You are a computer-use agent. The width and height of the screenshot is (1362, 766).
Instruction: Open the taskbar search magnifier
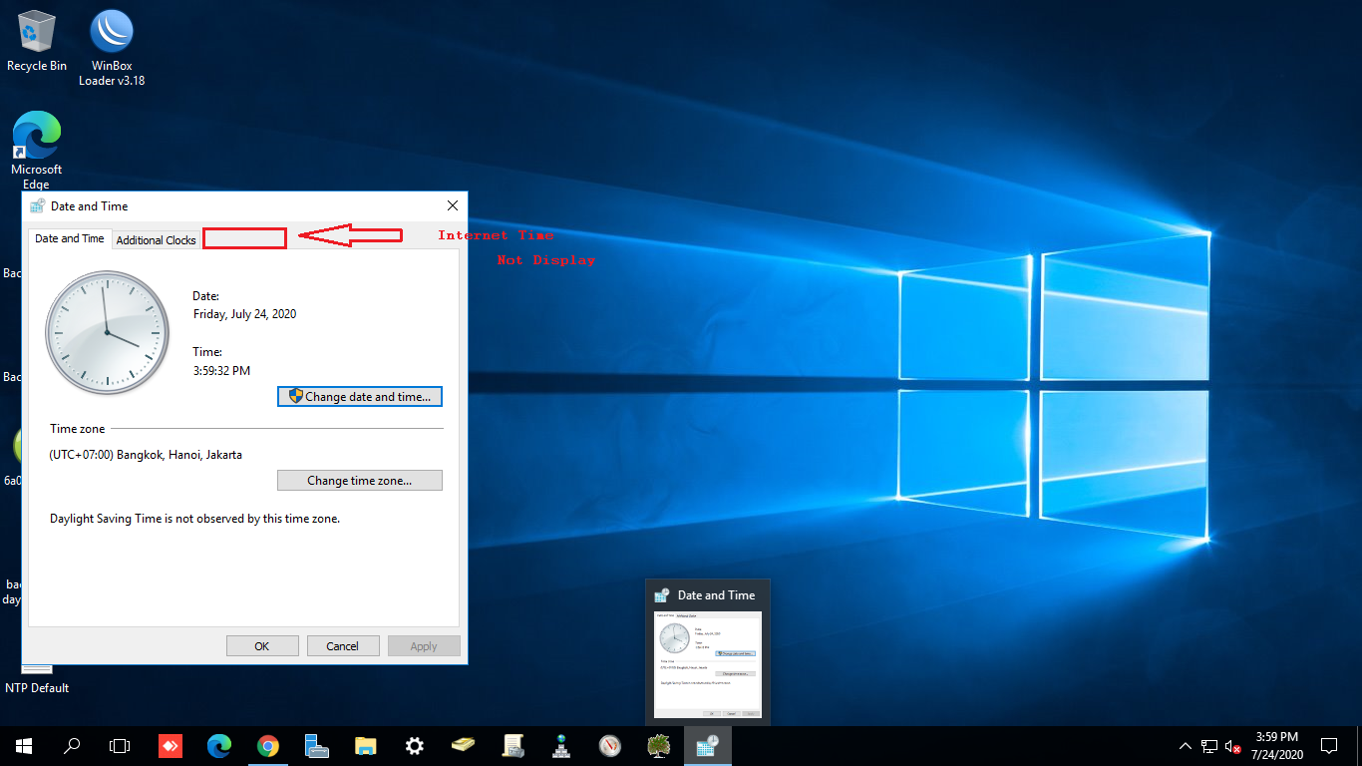pos(72,745)
